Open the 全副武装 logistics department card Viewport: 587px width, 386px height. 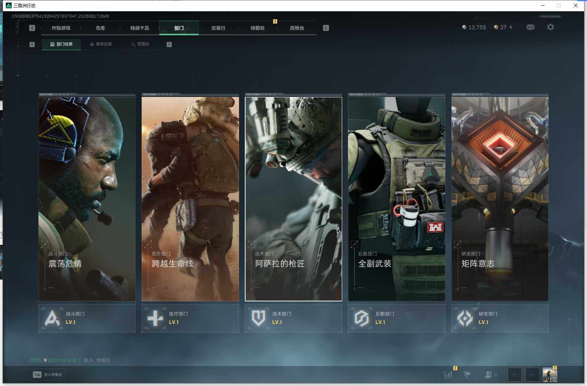[x=396, y=198]
